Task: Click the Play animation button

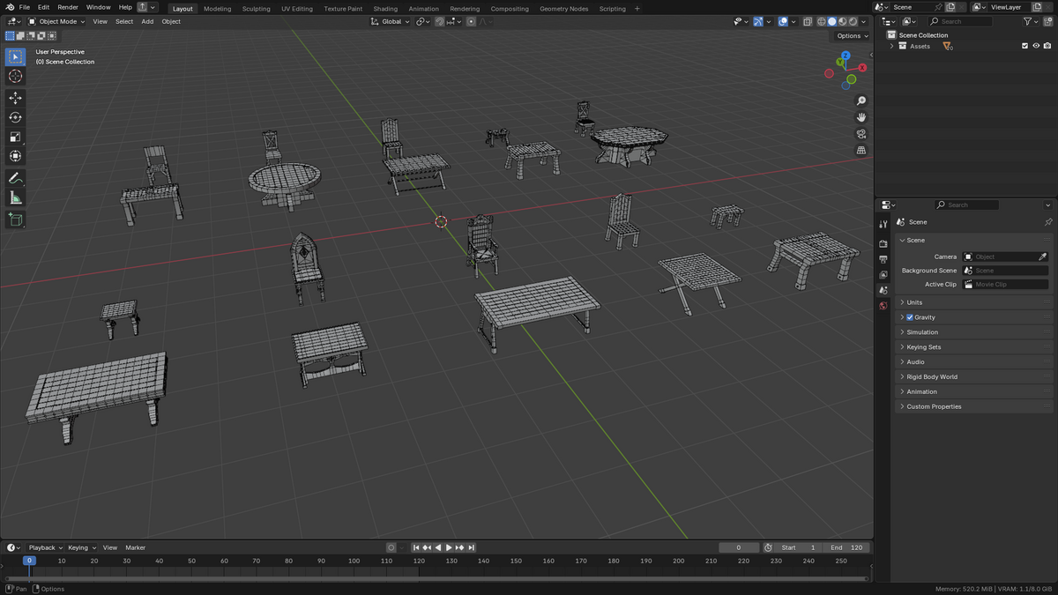Action: [x=449, y=547]
